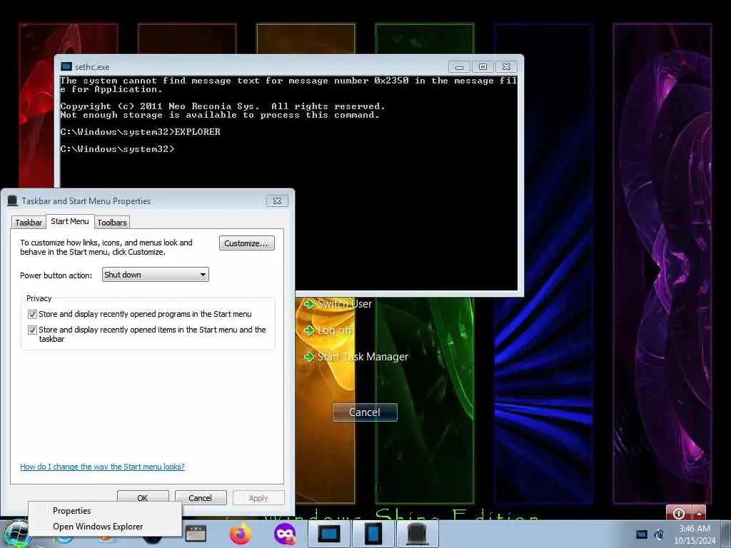Click Cancel in Taskbar Properties dialog
Image resolution: width=731 pixels, height=548 pixels.
click(201, 497)
